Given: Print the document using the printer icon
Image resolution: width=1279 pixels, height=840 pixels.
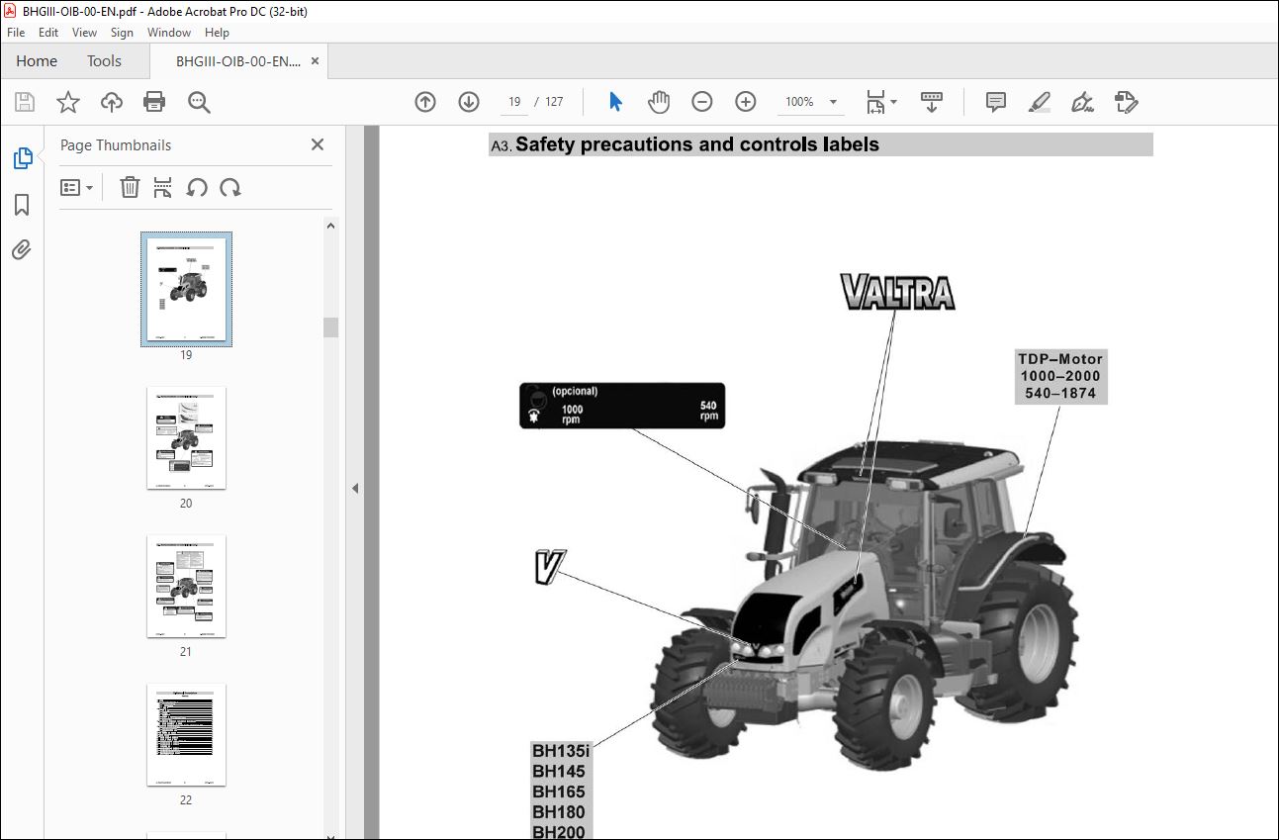Looking at the screenshot, I should pos(154,102).
